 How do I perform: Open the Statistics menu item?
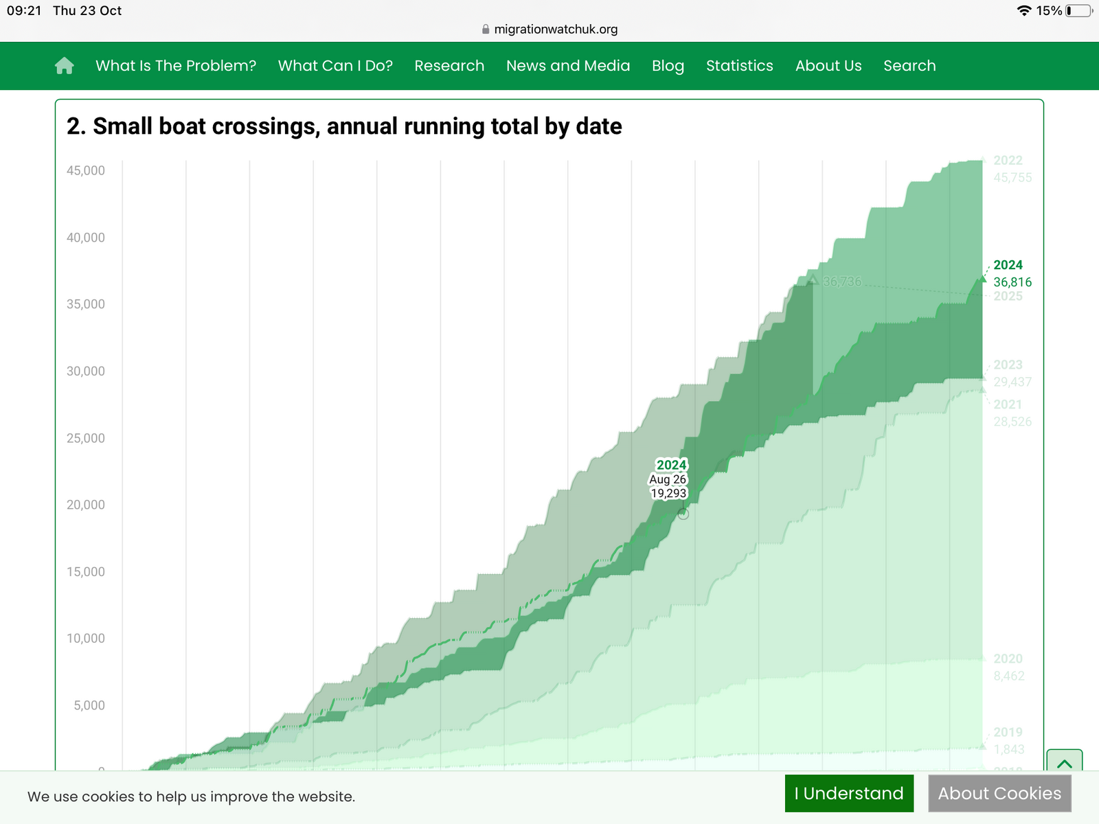tap(739, 66)
